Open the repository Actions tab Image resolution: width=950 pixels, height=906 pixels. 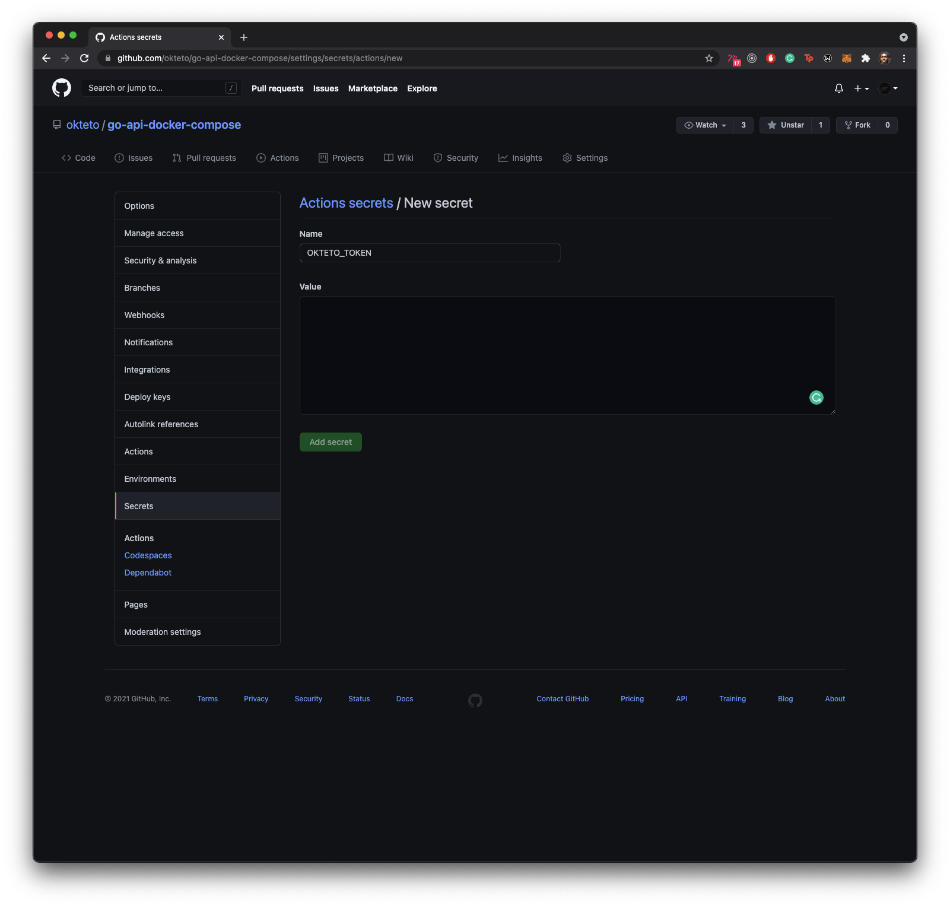pos(278,158)
